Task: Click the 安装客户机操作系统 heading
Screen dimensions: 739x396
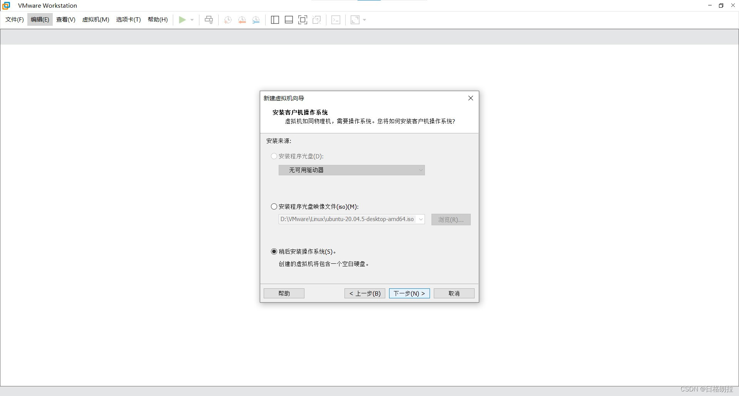Action: pos(300,112)
